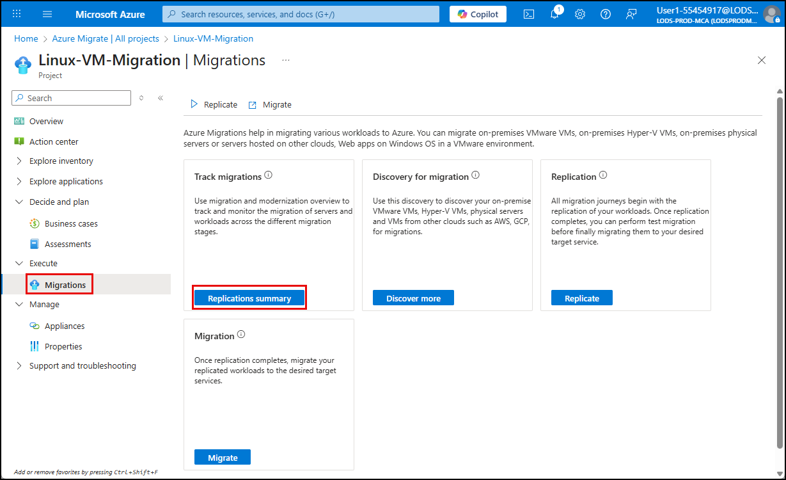This screenshot has height=480, width=786.
Task: Click the User1-55454917 account name
Action: point(707,10)
